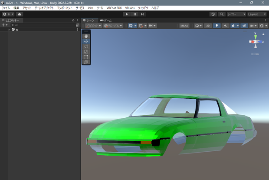Viewport: 269px width, 180px height.
Task: Open the レイヤー layers dropdown
Action: click(x=236, y=14)
